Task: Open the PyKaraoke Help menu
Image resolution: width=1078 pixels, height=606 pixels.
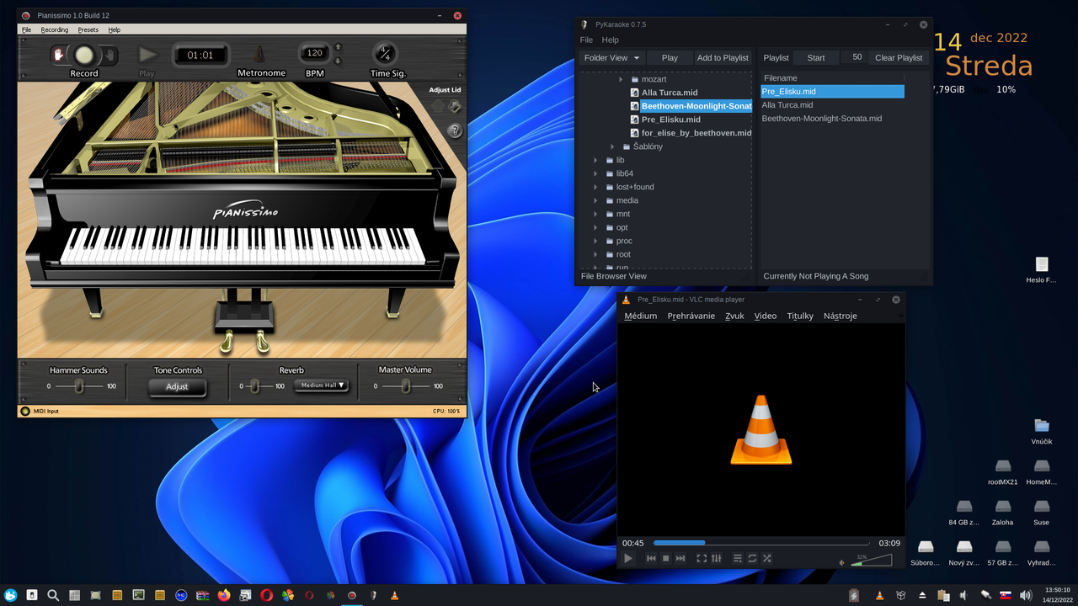Action: [x=611, y=40]
